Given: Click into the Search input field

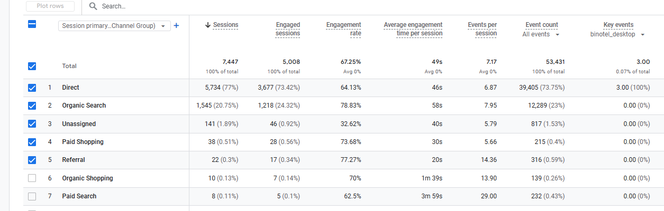Looking at the screenshot, I should click(x=212, y=6).
